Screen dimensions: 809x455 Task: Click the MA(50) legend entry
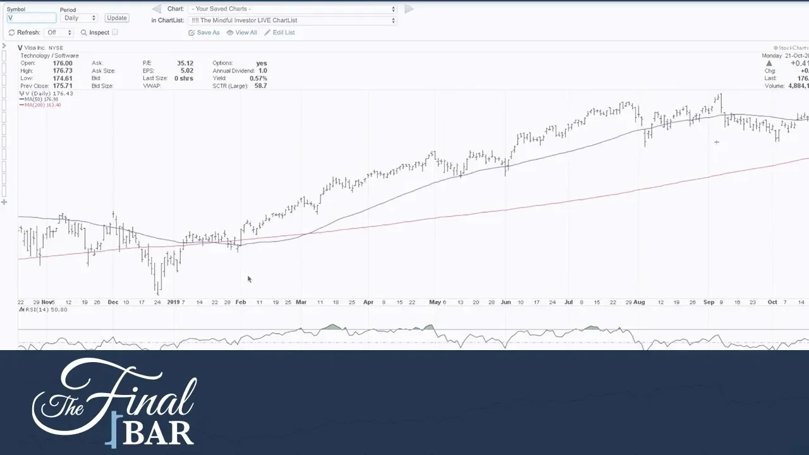click(x=39, y=99)
